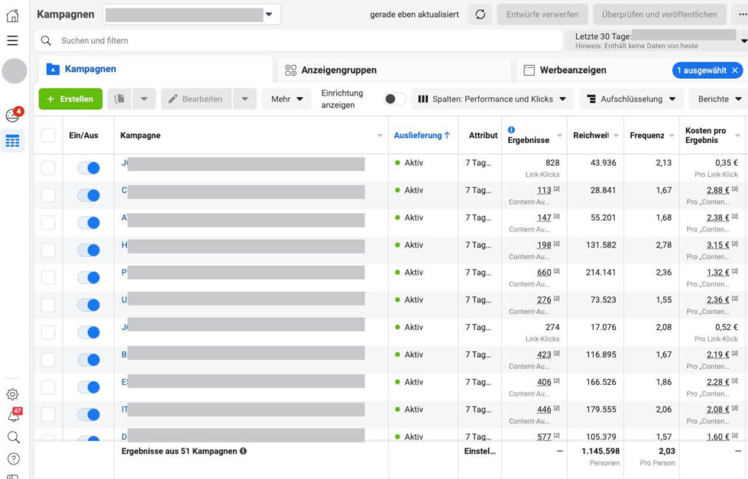Open the three-dot more options at top right
The image size is (748, 479).
tap(741, 15)
